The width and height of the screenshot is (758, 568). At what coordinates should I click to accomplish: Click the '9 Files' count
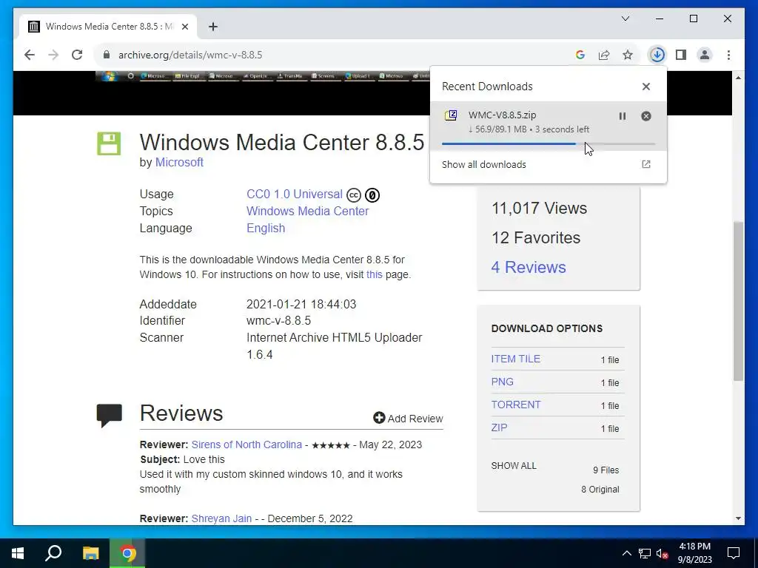coord(606,470)
